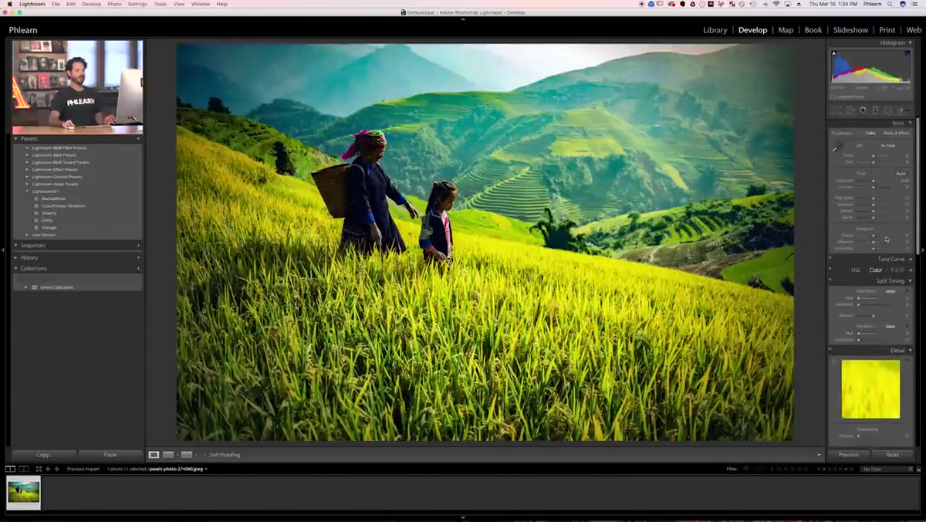
Task: Click the Black&White preset icon
Action: (x=35, y=198)
